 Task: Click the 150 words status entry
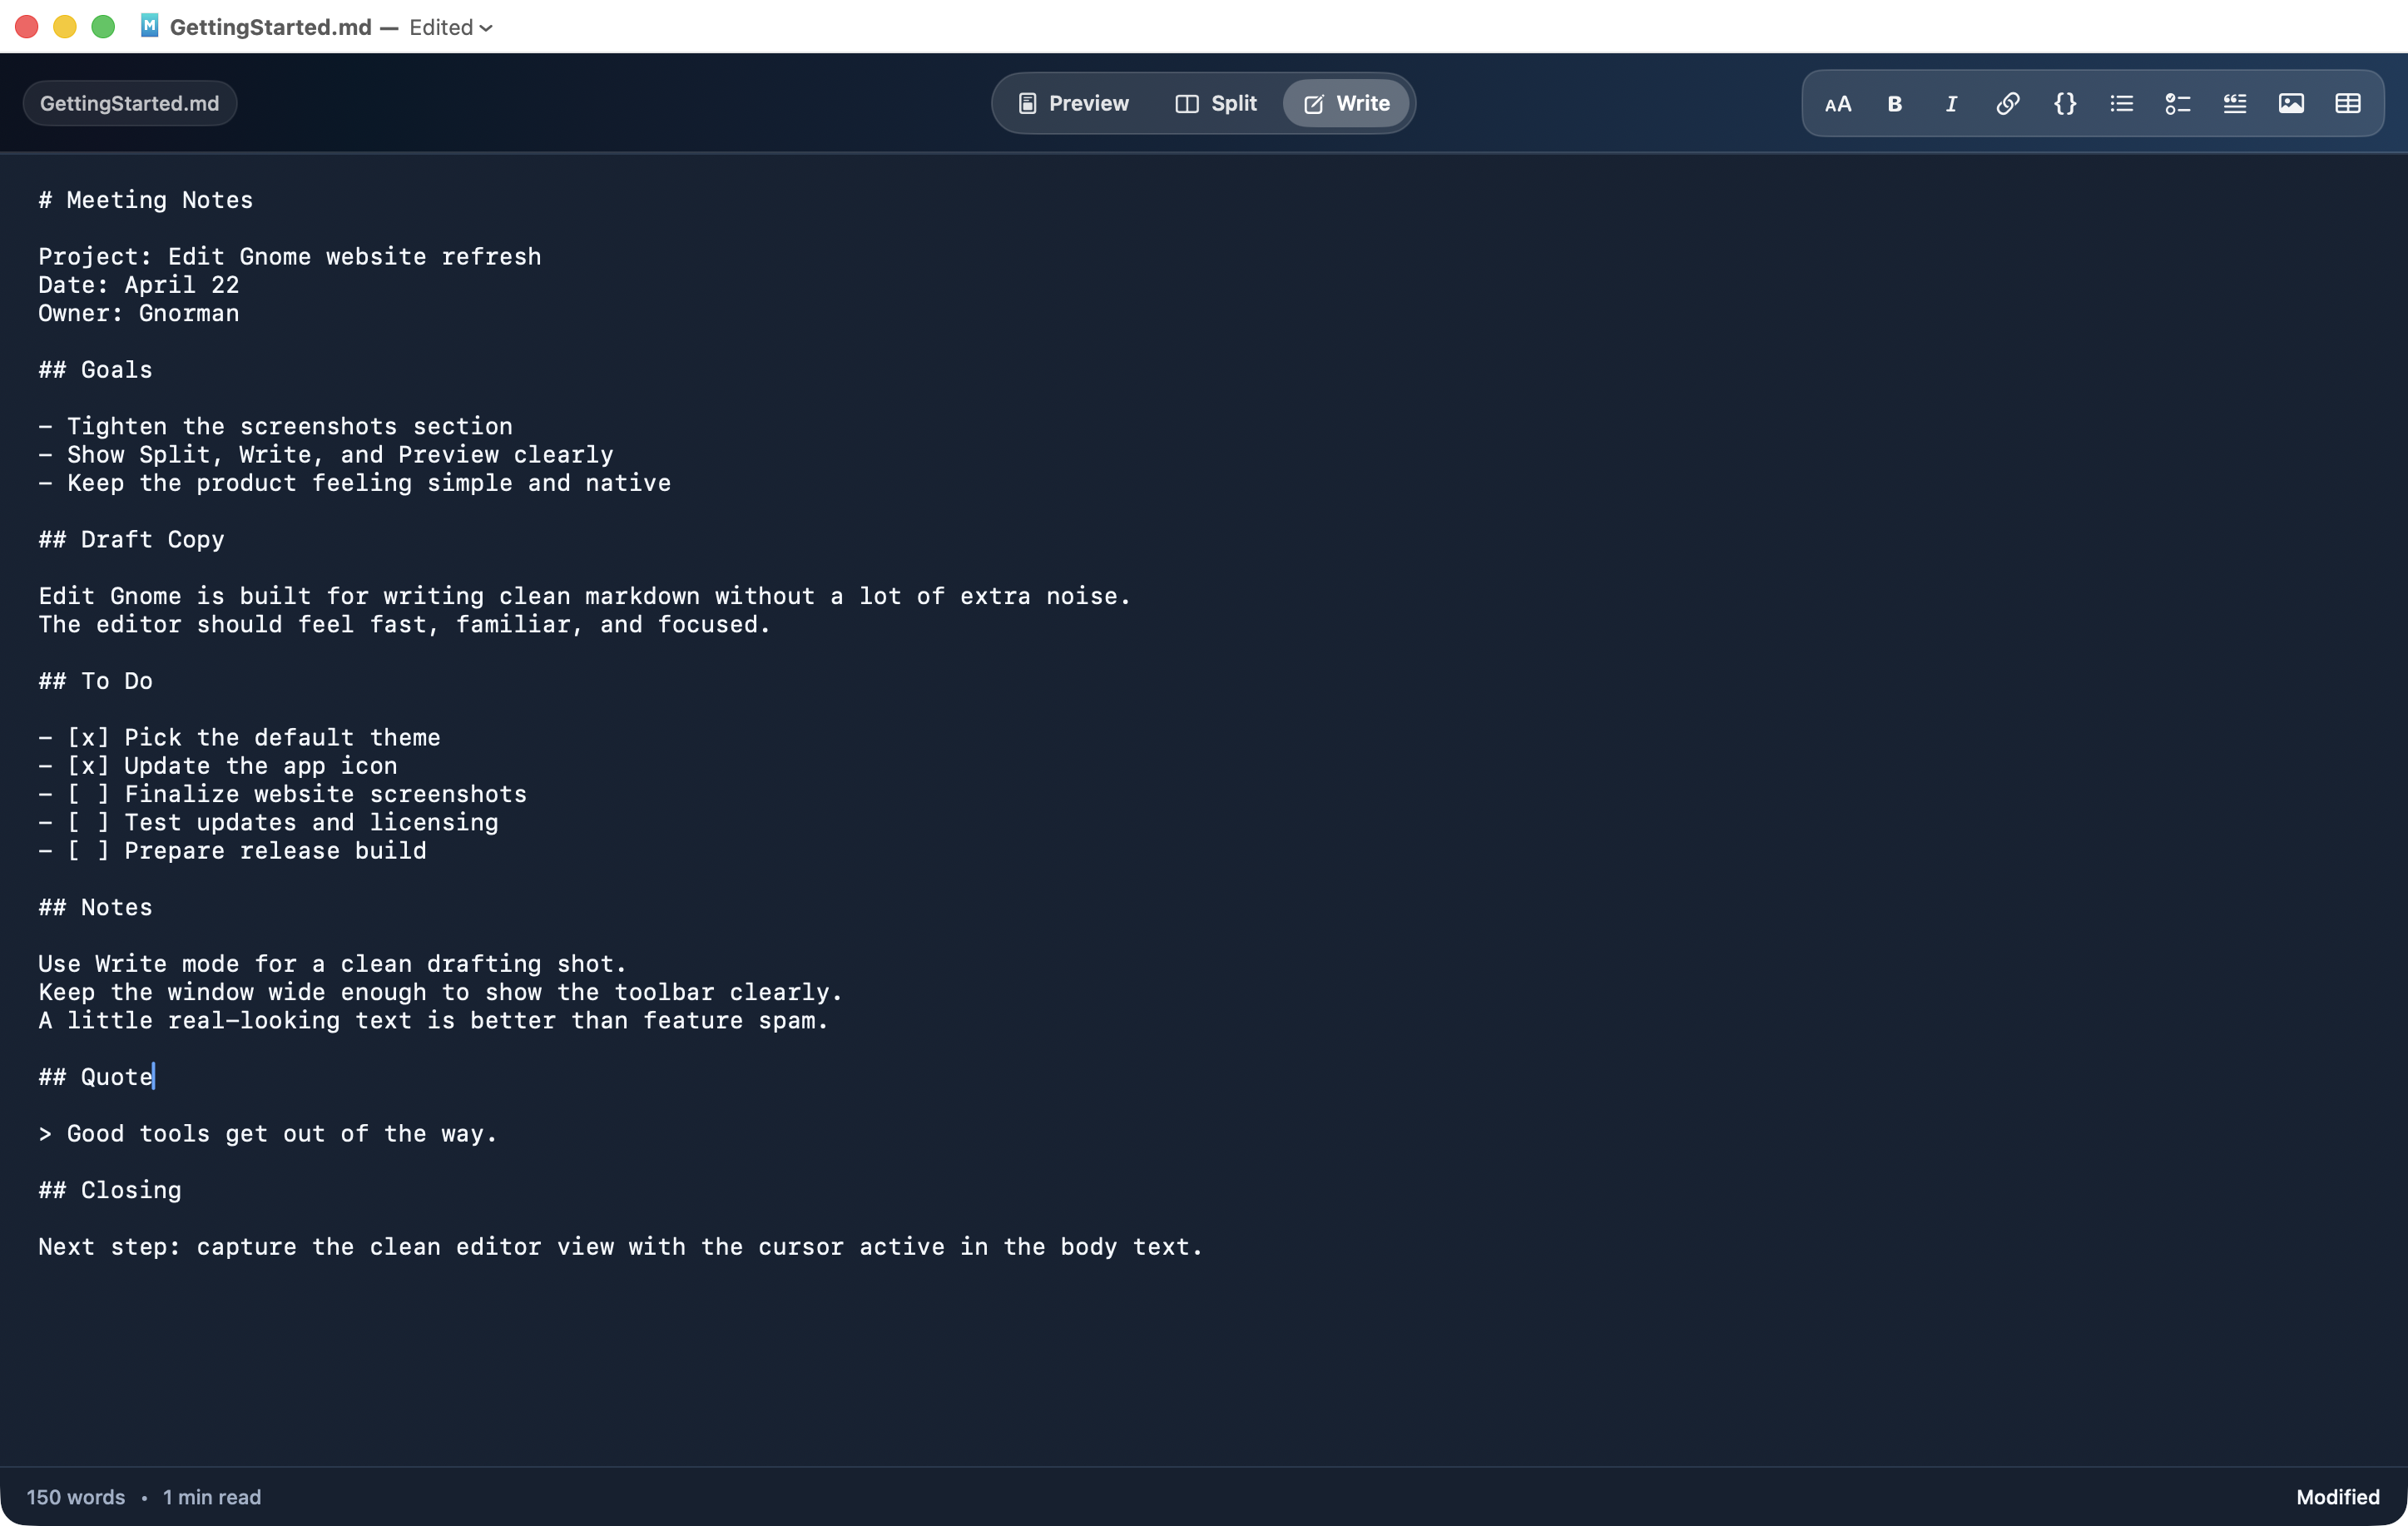(x=76, y=1497)
